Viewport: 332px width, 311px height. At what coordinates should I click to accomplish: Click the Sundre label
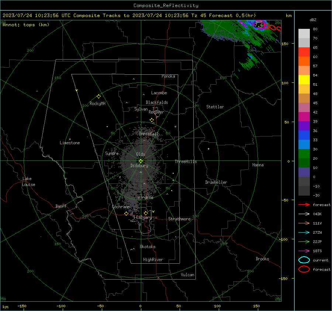(112, 153)
